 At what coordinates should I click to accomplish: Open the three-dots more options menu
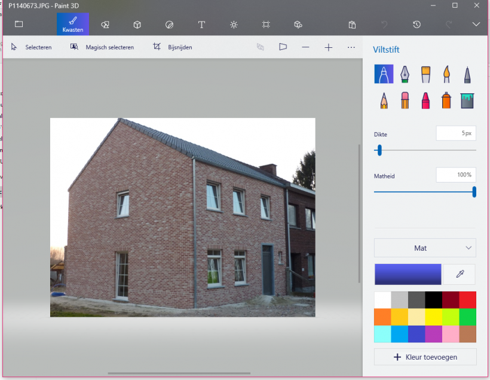coord(351,47)
